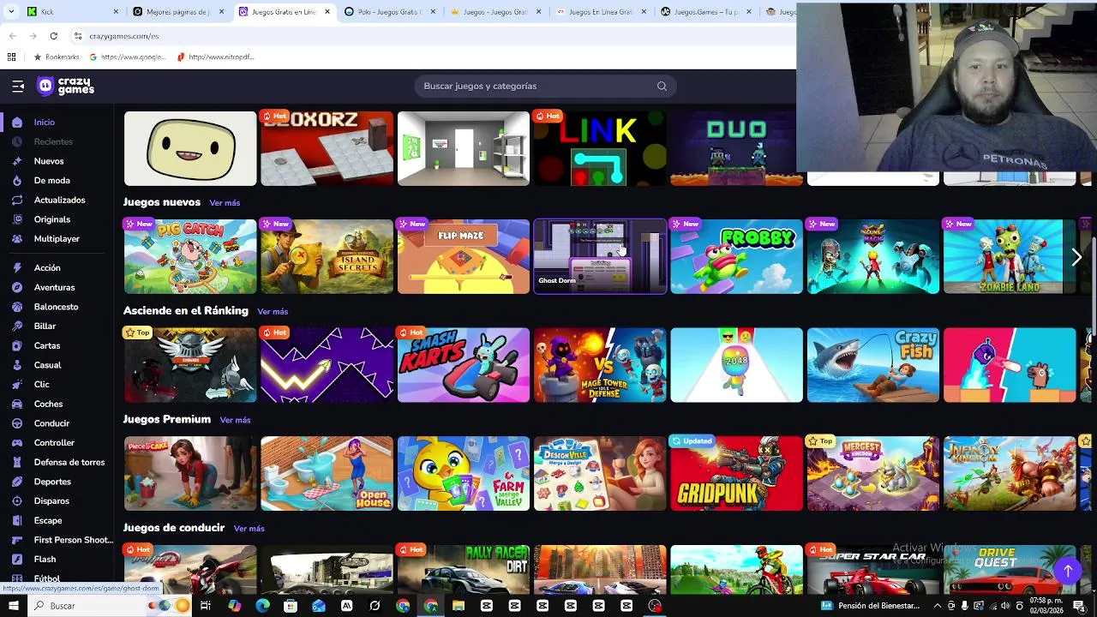Expand the tab search dropdown arrow
Image resolution: width=1097 pixels, height=617 pixels.
(x=11, y=12)
